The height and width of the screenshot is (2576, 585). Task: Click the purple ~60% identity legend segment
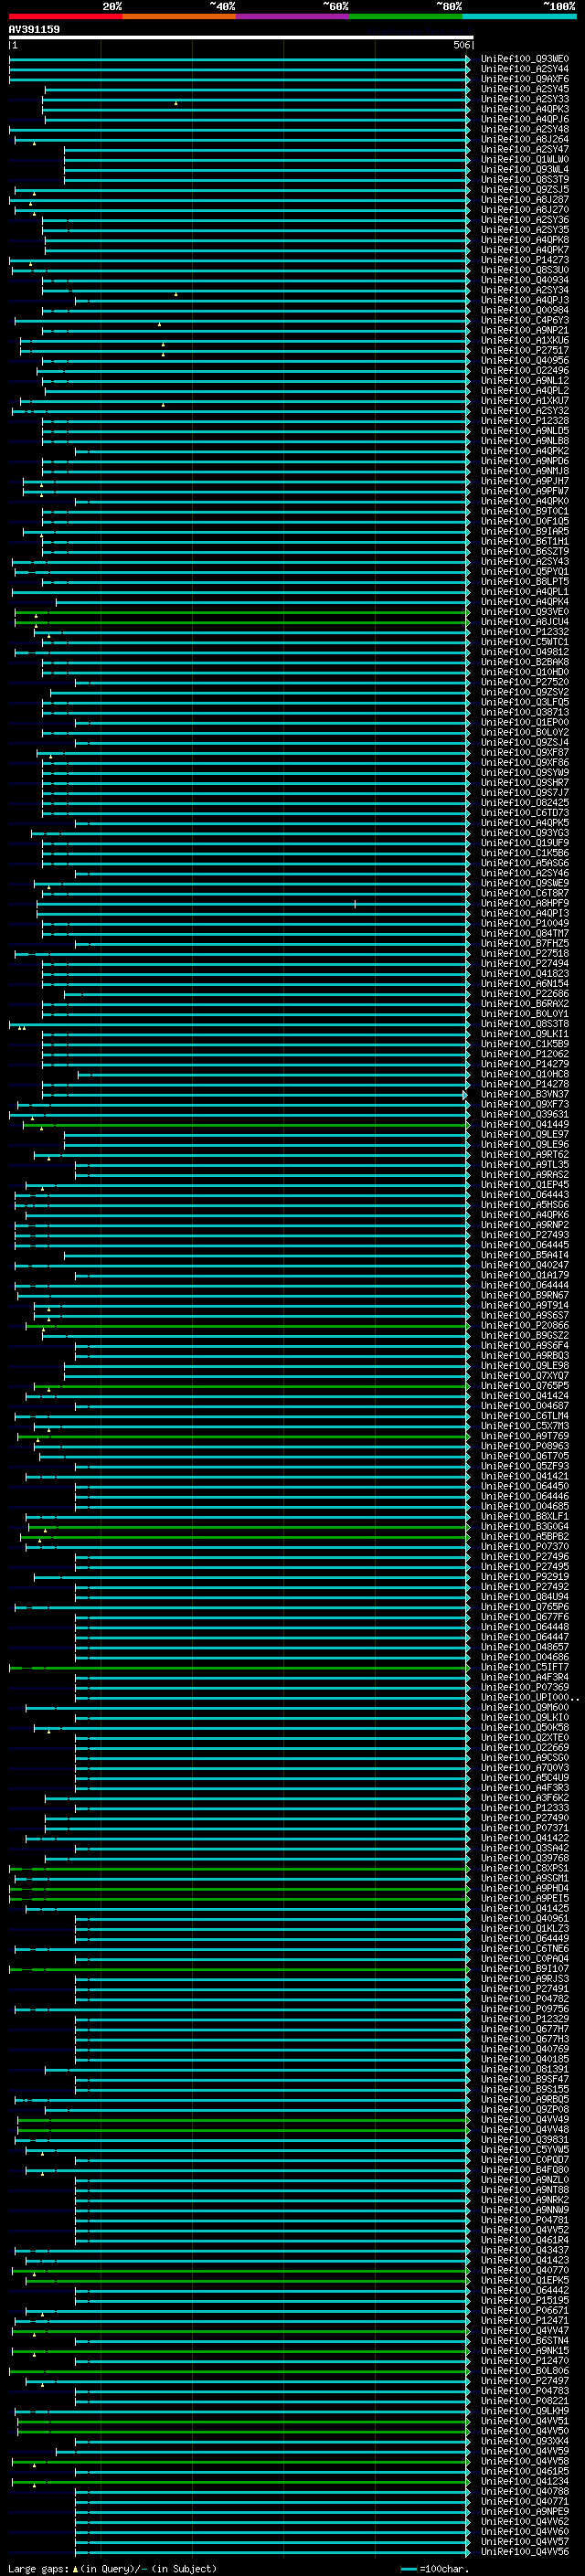click(x=293, y=16)
